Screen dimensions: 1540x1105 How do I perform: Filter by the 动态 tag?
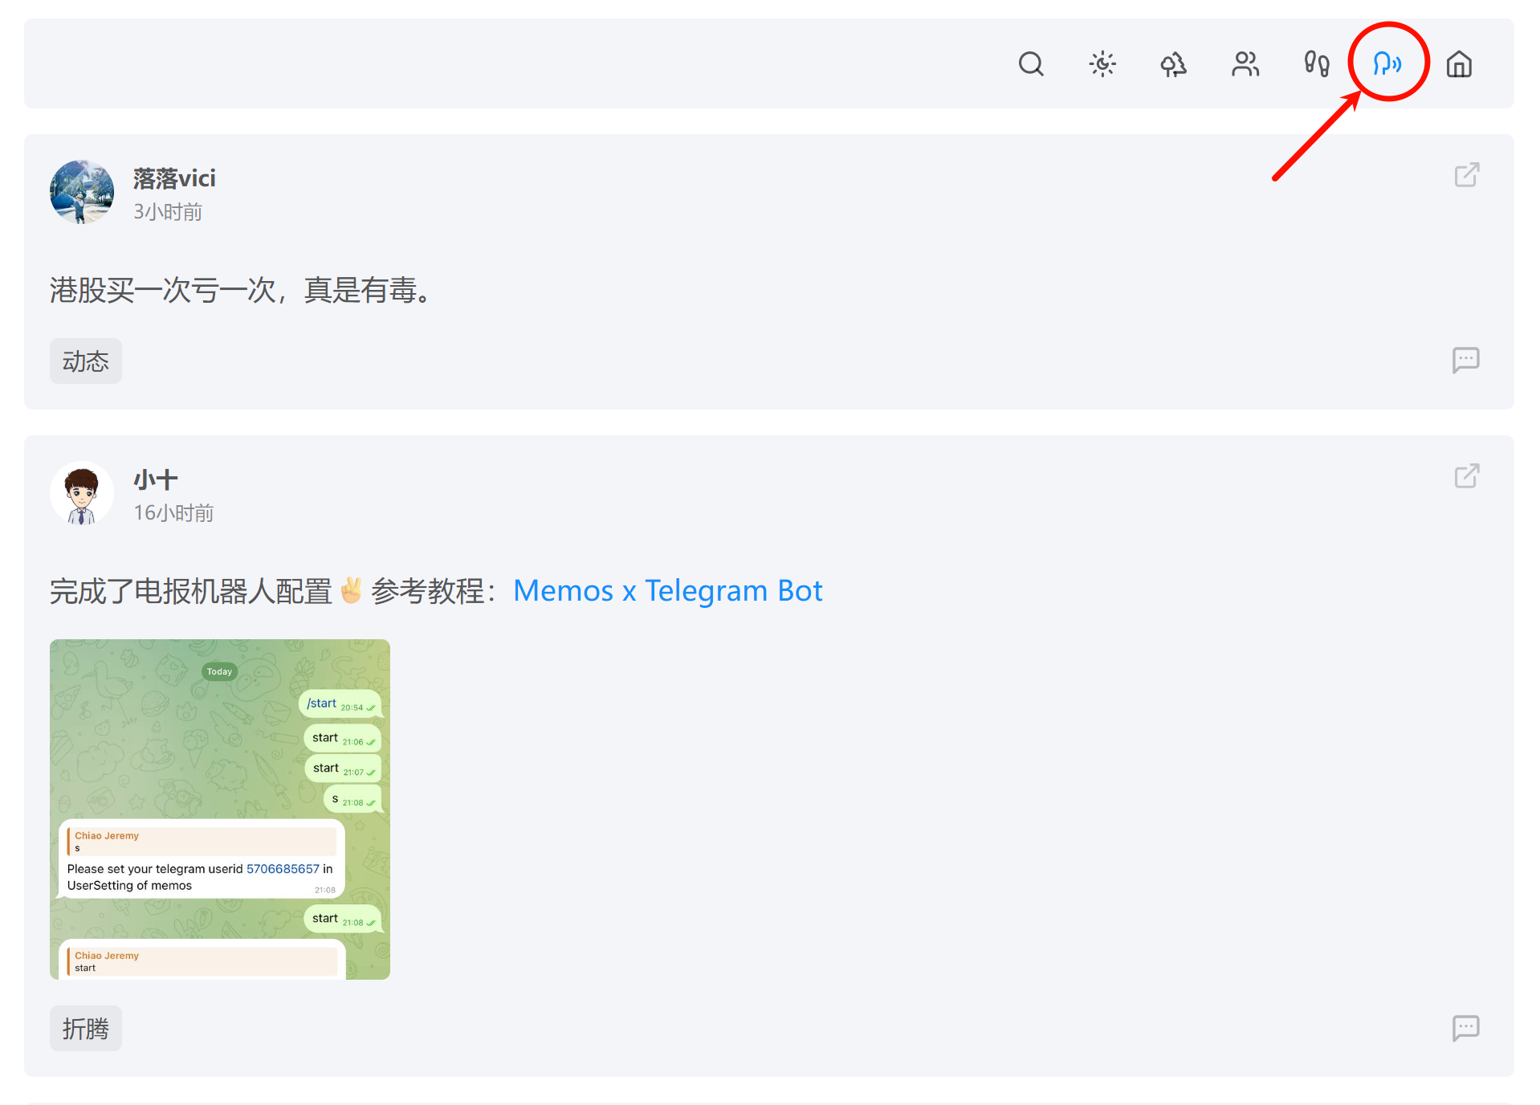tap(86, 361)
